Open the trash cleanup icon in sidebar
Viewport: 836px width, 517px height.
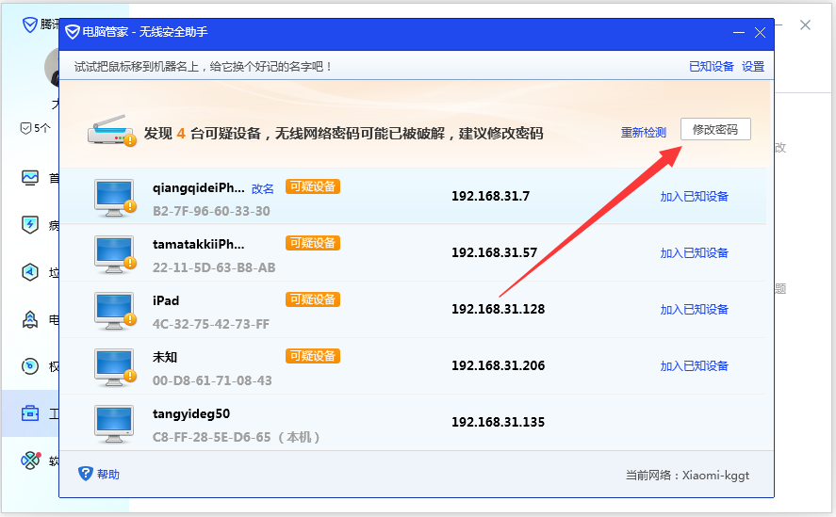tap(30, 272)
